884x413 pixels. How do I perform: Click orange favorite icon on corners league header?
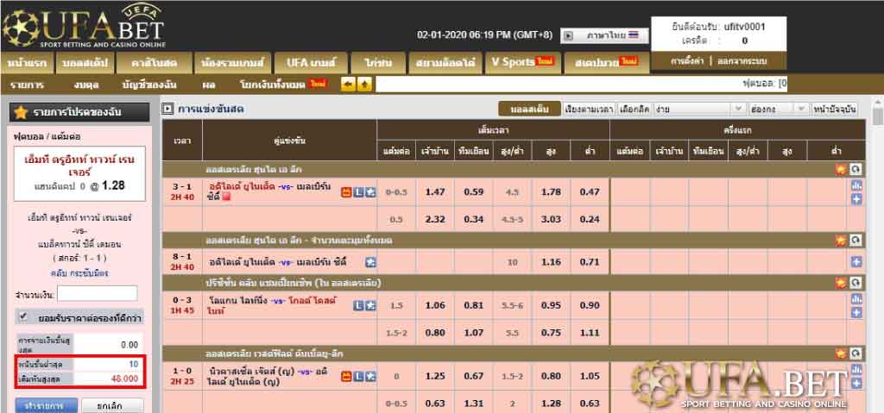(x=841, y=241)
